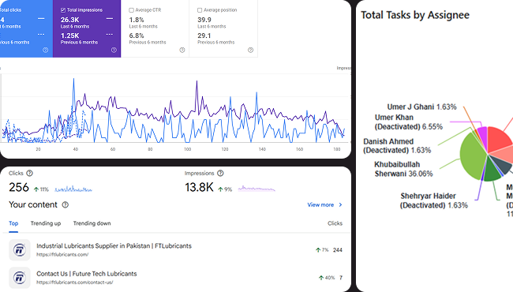Click red slice of assignee pie chart
This screenshot has height=292, width=513.
[499, 139]
